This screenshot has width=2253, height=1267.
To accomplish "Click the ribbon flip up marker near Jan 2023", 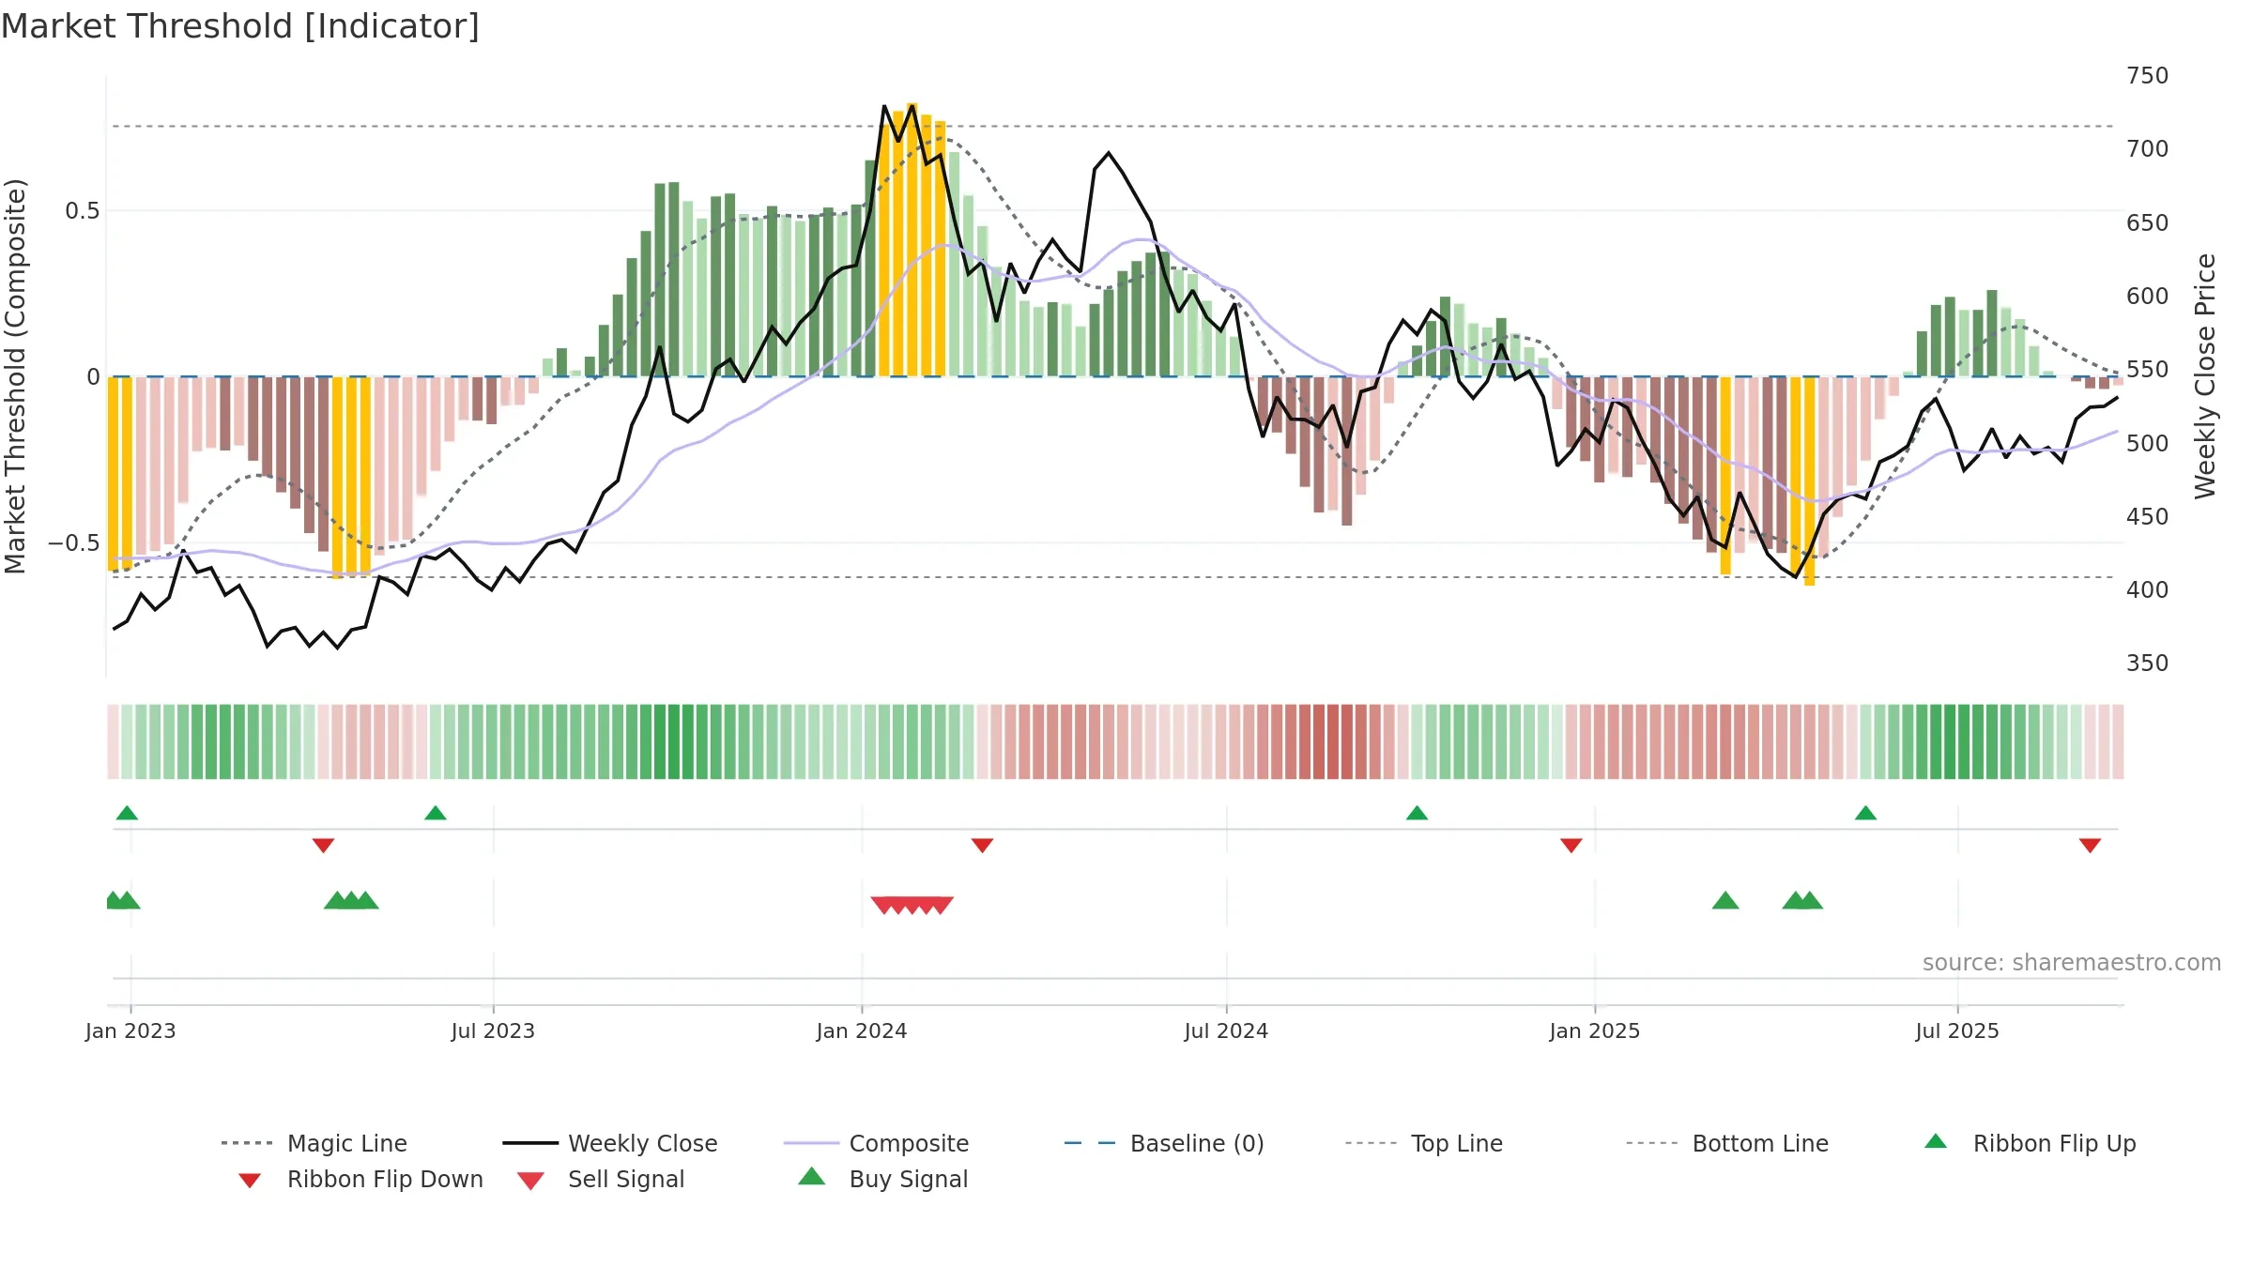I will pos(127,813).
